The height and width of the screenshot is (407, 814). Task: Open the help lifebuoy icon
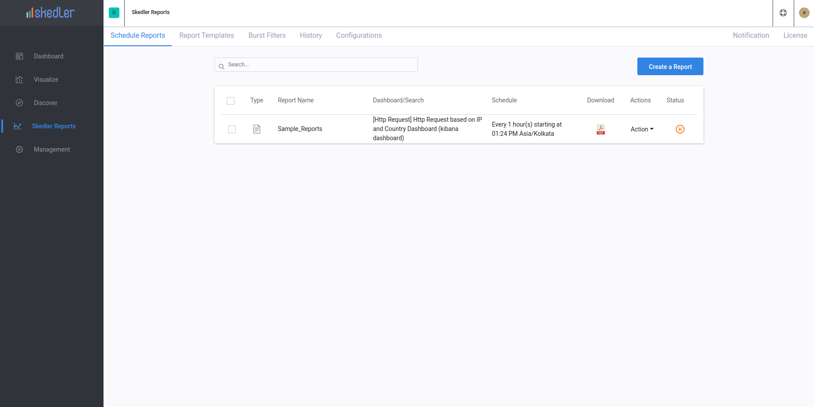pos(783,13)
